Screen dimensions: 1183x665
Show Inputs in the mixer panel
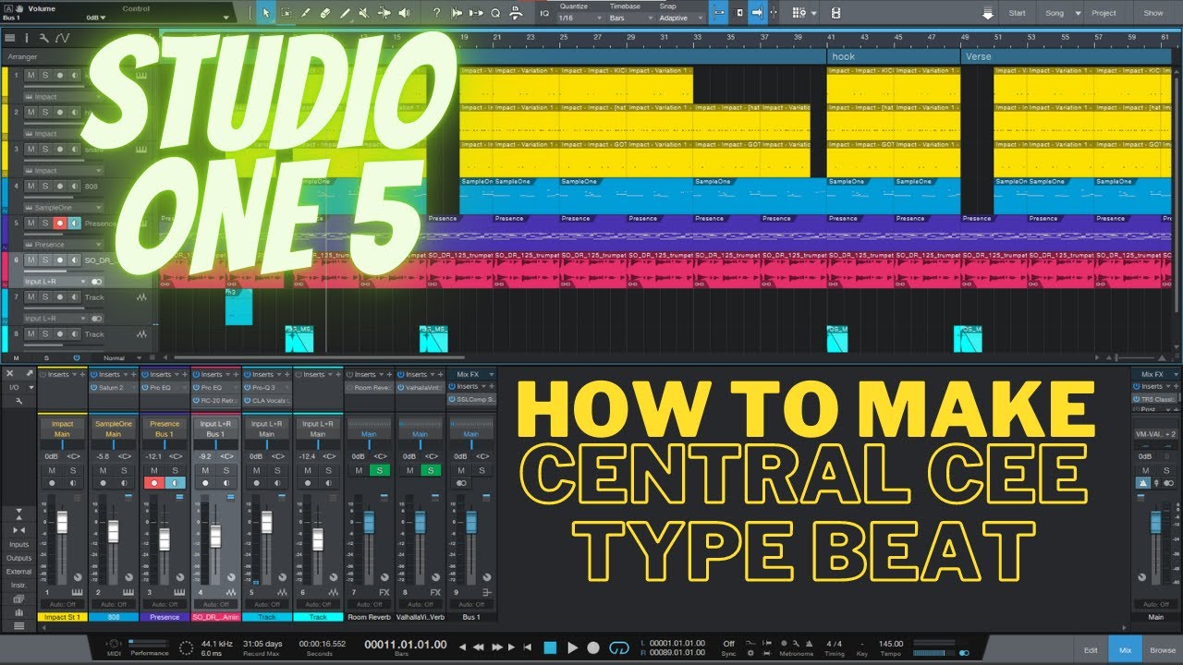(18, 545)
